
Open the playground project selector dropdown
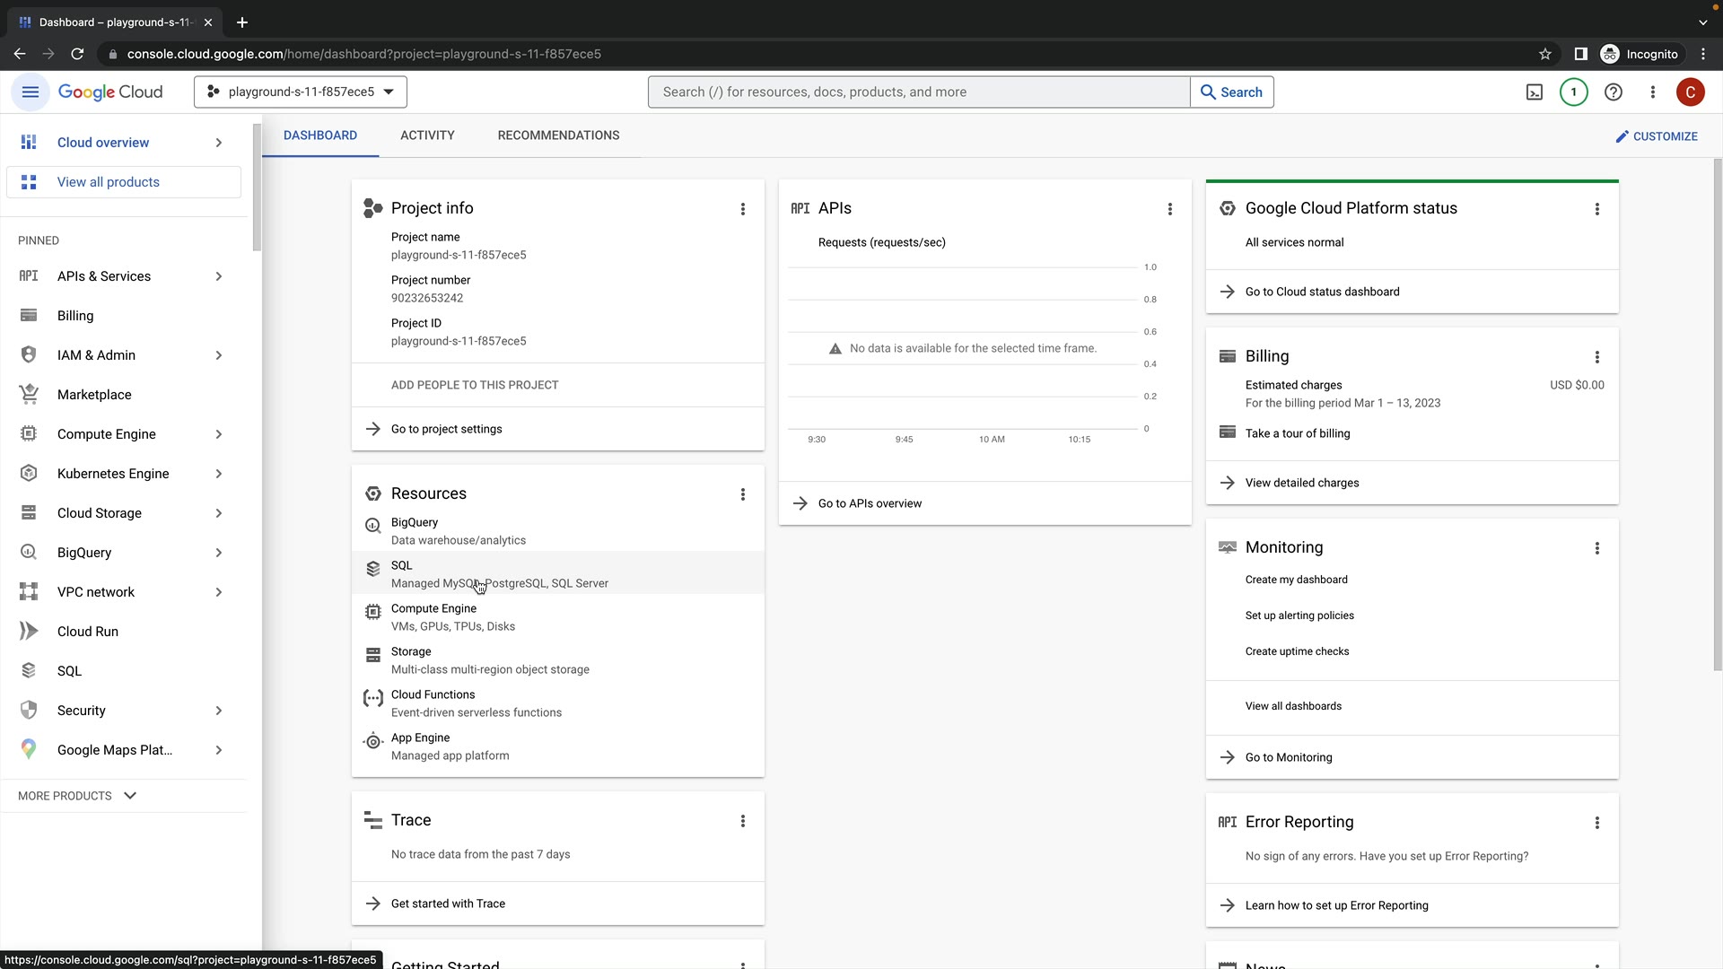click(x=301, y=92)
